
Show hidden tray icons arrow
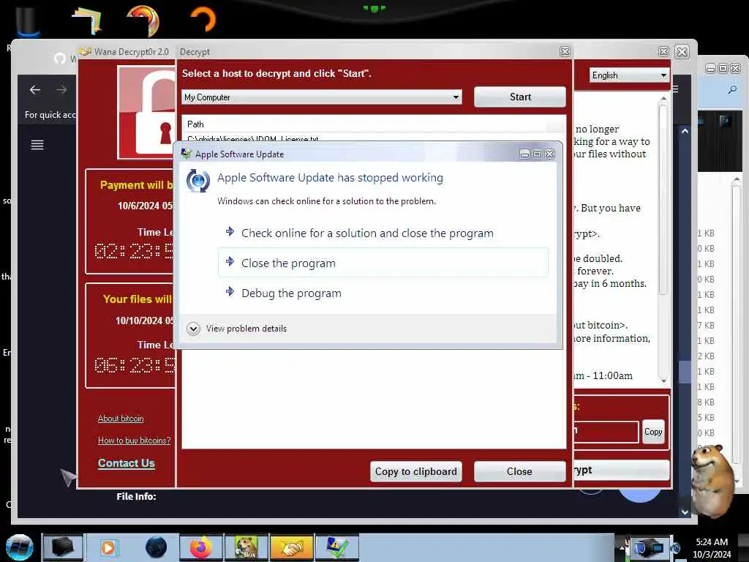[x=622, y=547]
